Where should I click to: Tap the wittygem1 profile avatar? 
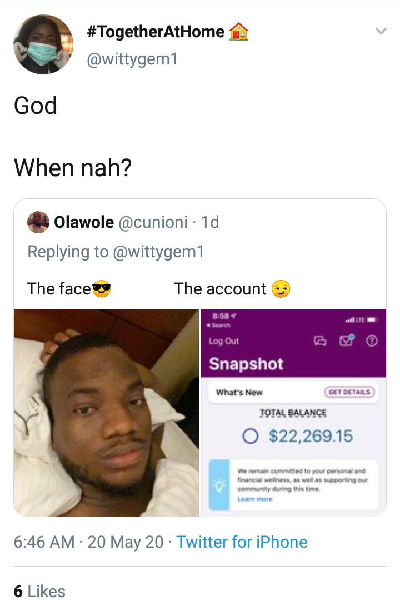(x=43, y=44)
